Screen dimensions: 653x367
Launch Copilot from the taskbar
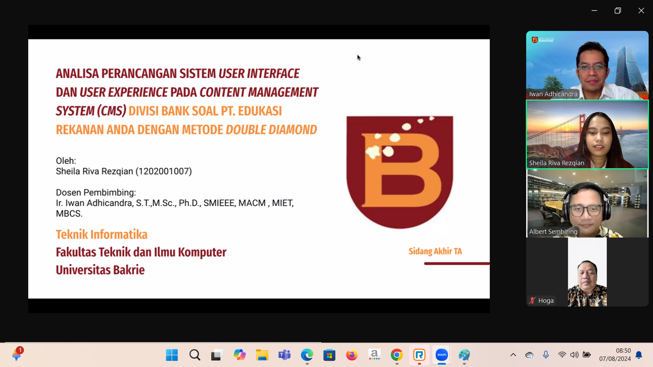(x=239, y=355)
